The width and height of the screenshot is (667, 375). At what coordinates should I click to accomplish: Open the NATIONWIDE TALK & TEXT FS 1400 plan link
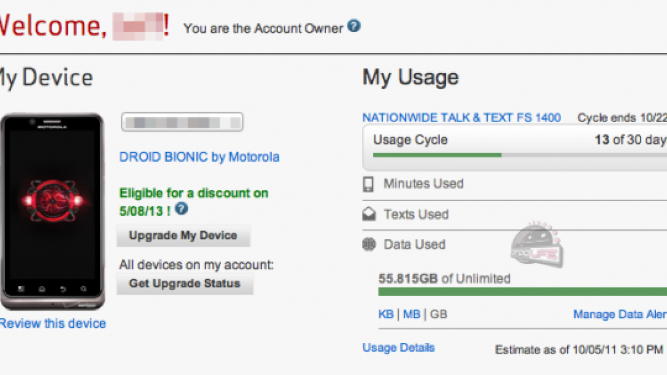(x=461, y=118)
